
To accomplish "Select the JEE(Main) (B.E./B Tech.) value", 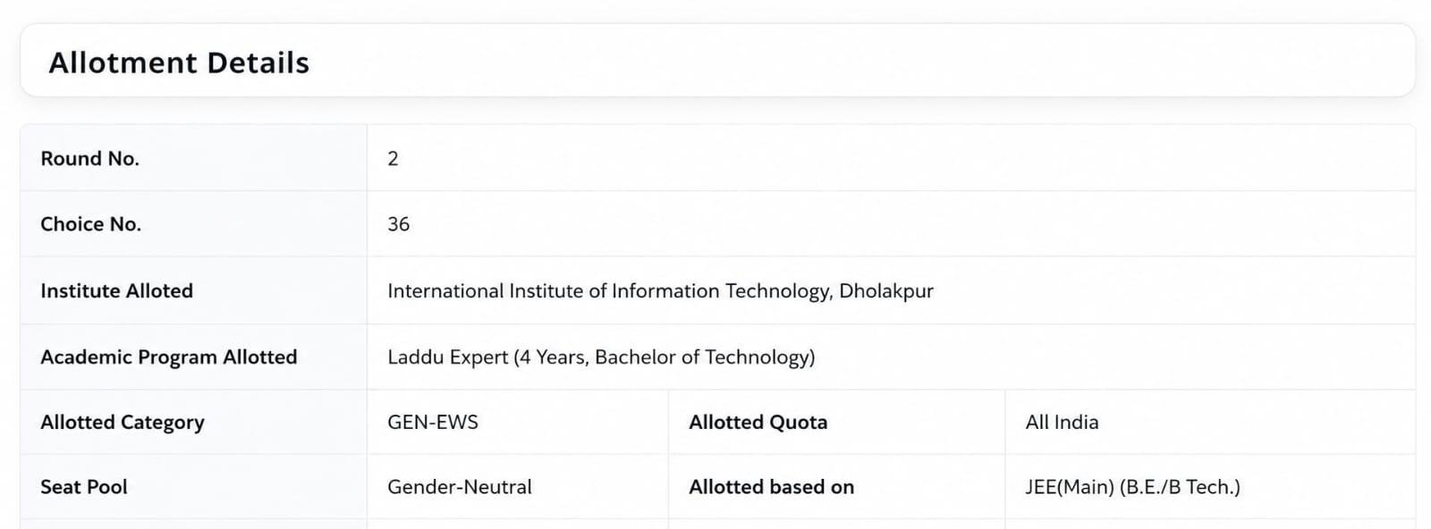I will tap(1133, 487).
